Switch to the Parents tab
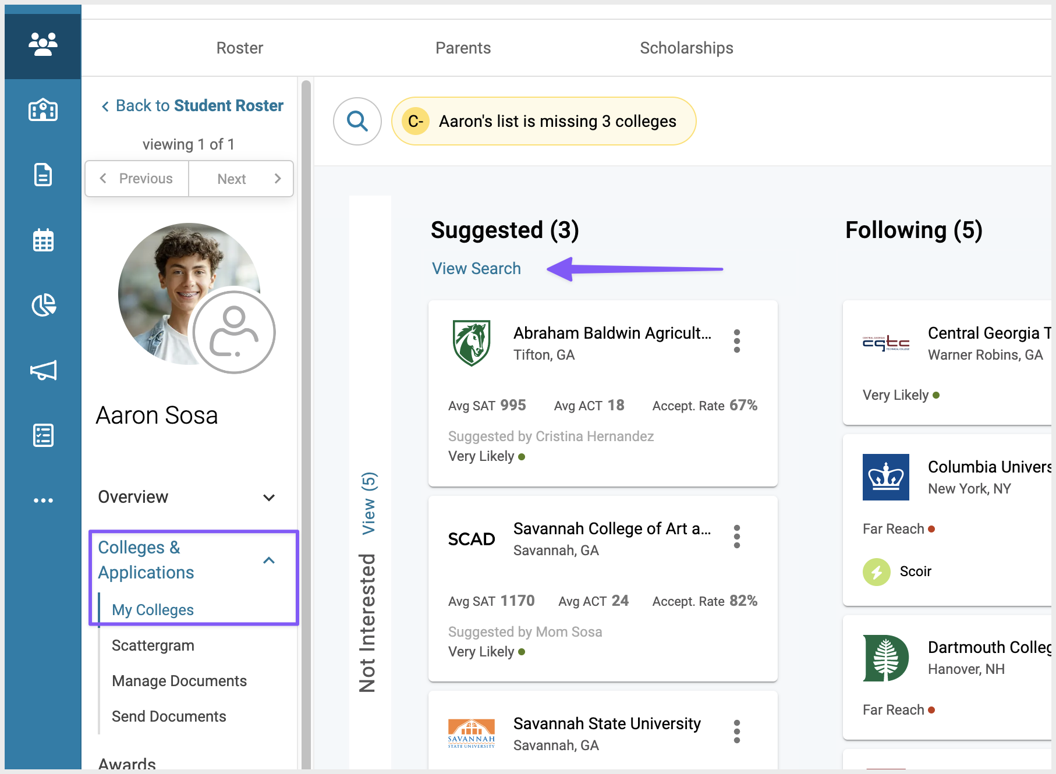This screenshot has width=1056, height=774. coord(463,48)
